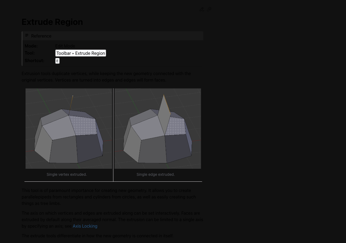346x243 pixels.
Task: Click the 'Single edge extruded.' caption
Action: tap(156, 174)
